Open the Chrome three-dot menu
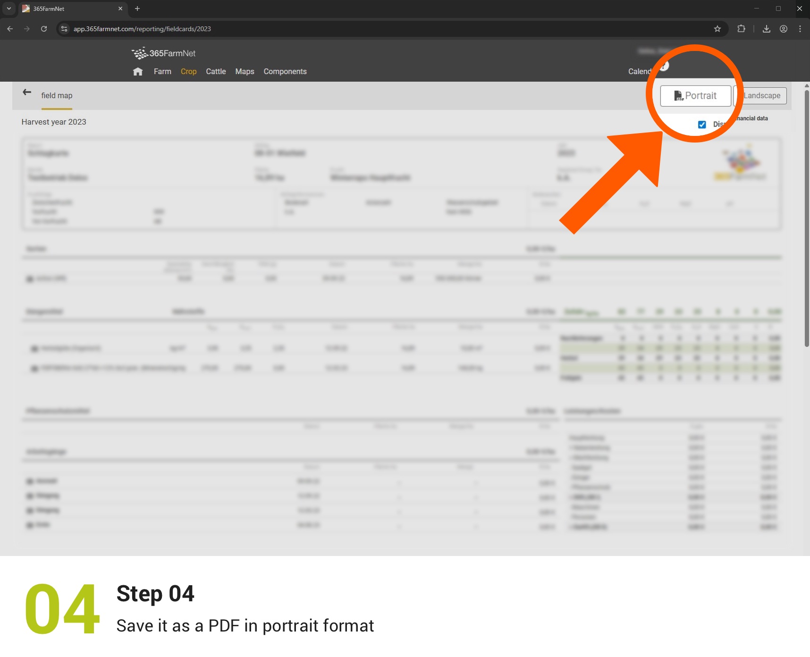 pyautogui.click(x=800, y=29)
